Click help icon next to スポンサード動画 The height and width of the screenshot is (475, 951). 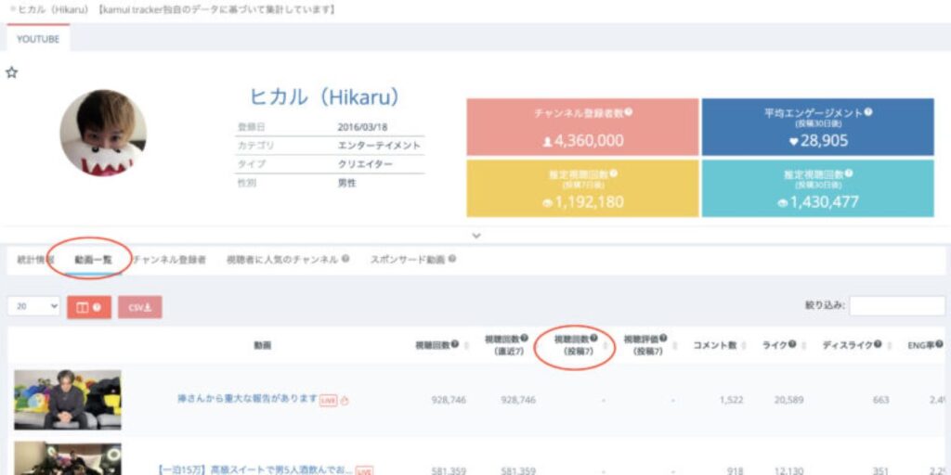click(452, 259)
